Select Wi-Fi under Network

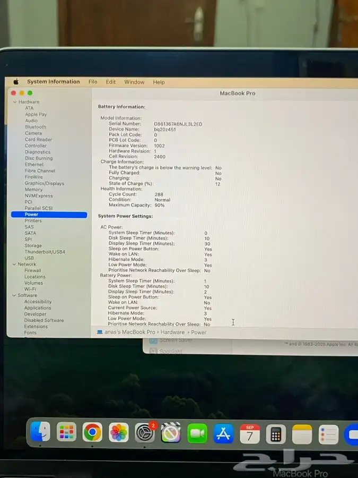pos(30,289)
